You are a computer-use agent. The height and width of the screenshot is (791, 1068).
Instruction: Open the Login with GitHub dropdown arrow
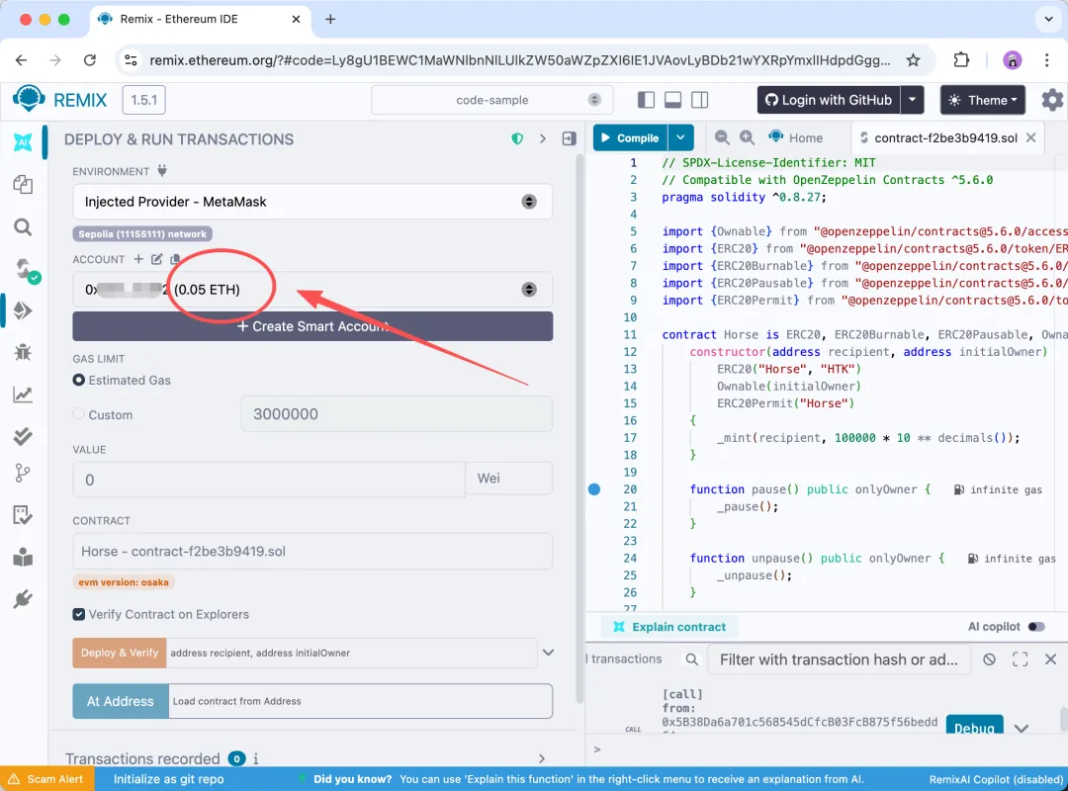coord(912,100)
